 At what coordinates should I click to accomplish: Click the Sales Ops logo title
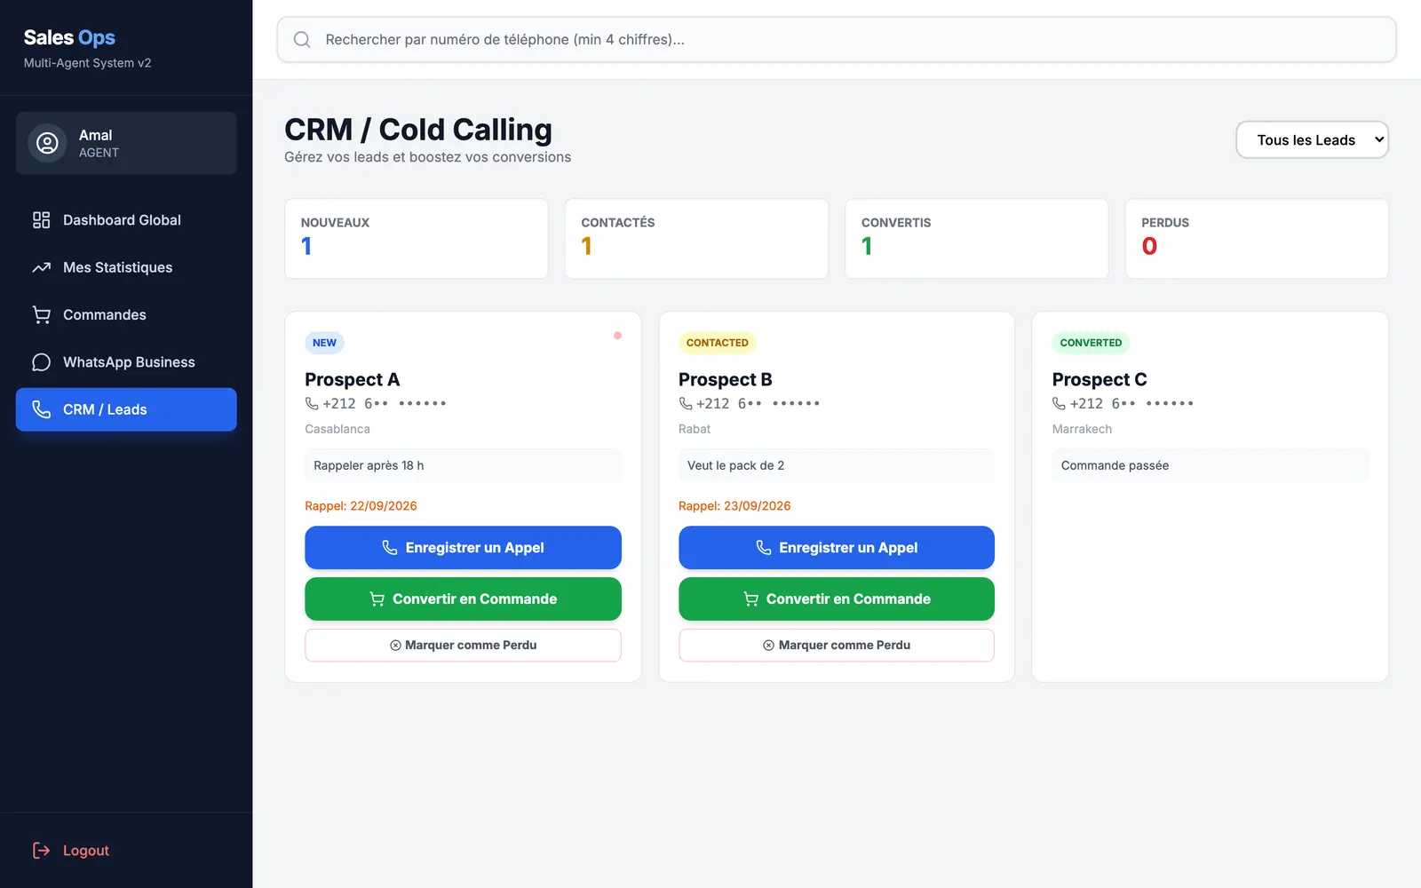pos(69,37)
